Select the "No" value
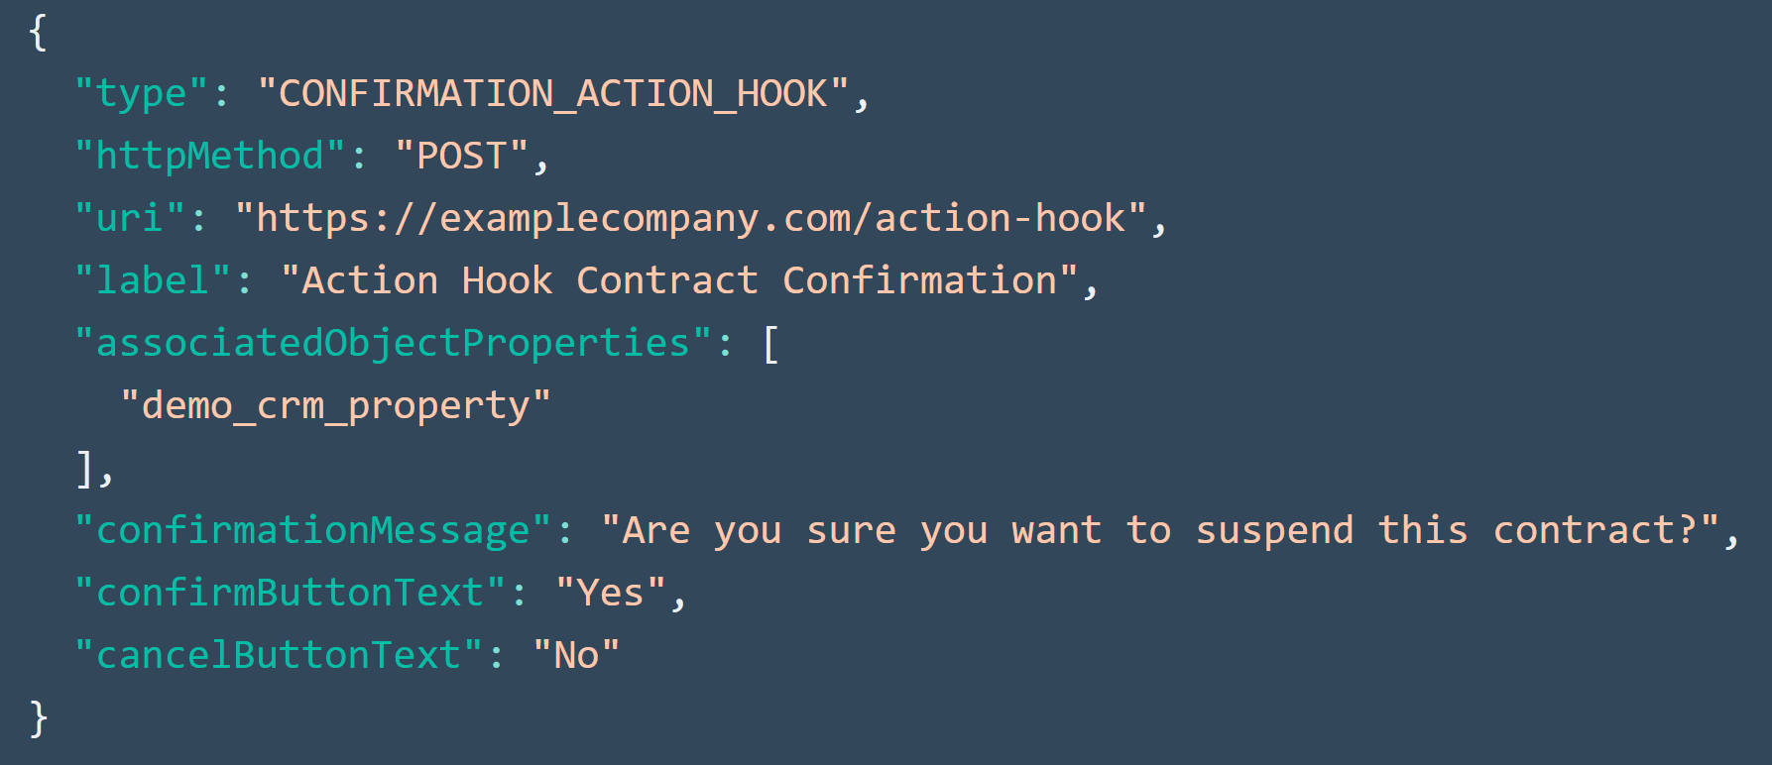1772x765 pixels. [576, 656]
